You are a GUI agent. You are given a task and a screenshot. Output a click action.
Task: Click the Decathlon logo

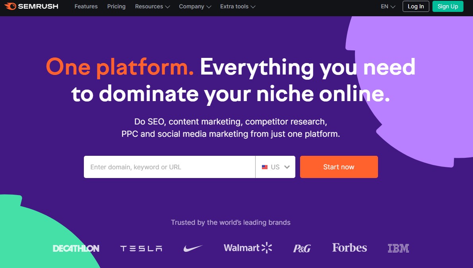[76, 248]
